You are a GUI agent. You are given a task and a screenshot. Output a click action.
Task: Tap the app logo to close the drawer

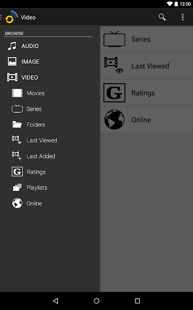11,17
